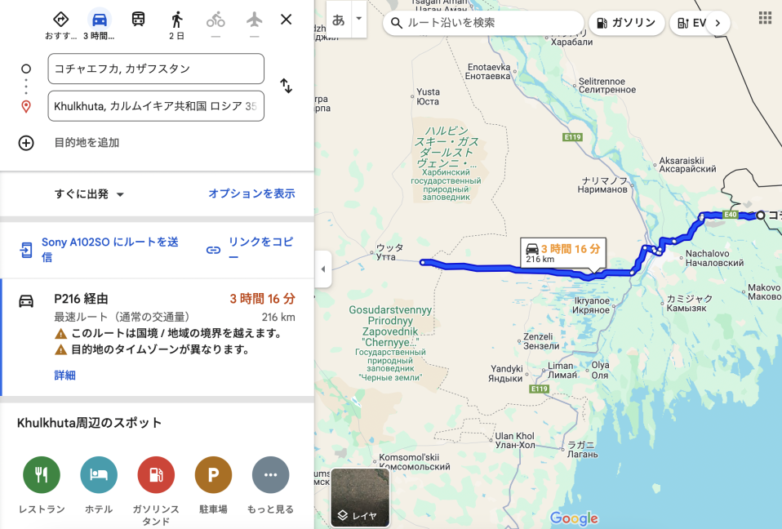Search hotels near Khulkhuta

tap(99, 474)
